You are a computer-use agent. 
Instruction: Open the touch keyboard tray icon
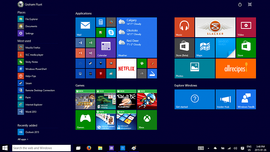(x=201, y=148)
